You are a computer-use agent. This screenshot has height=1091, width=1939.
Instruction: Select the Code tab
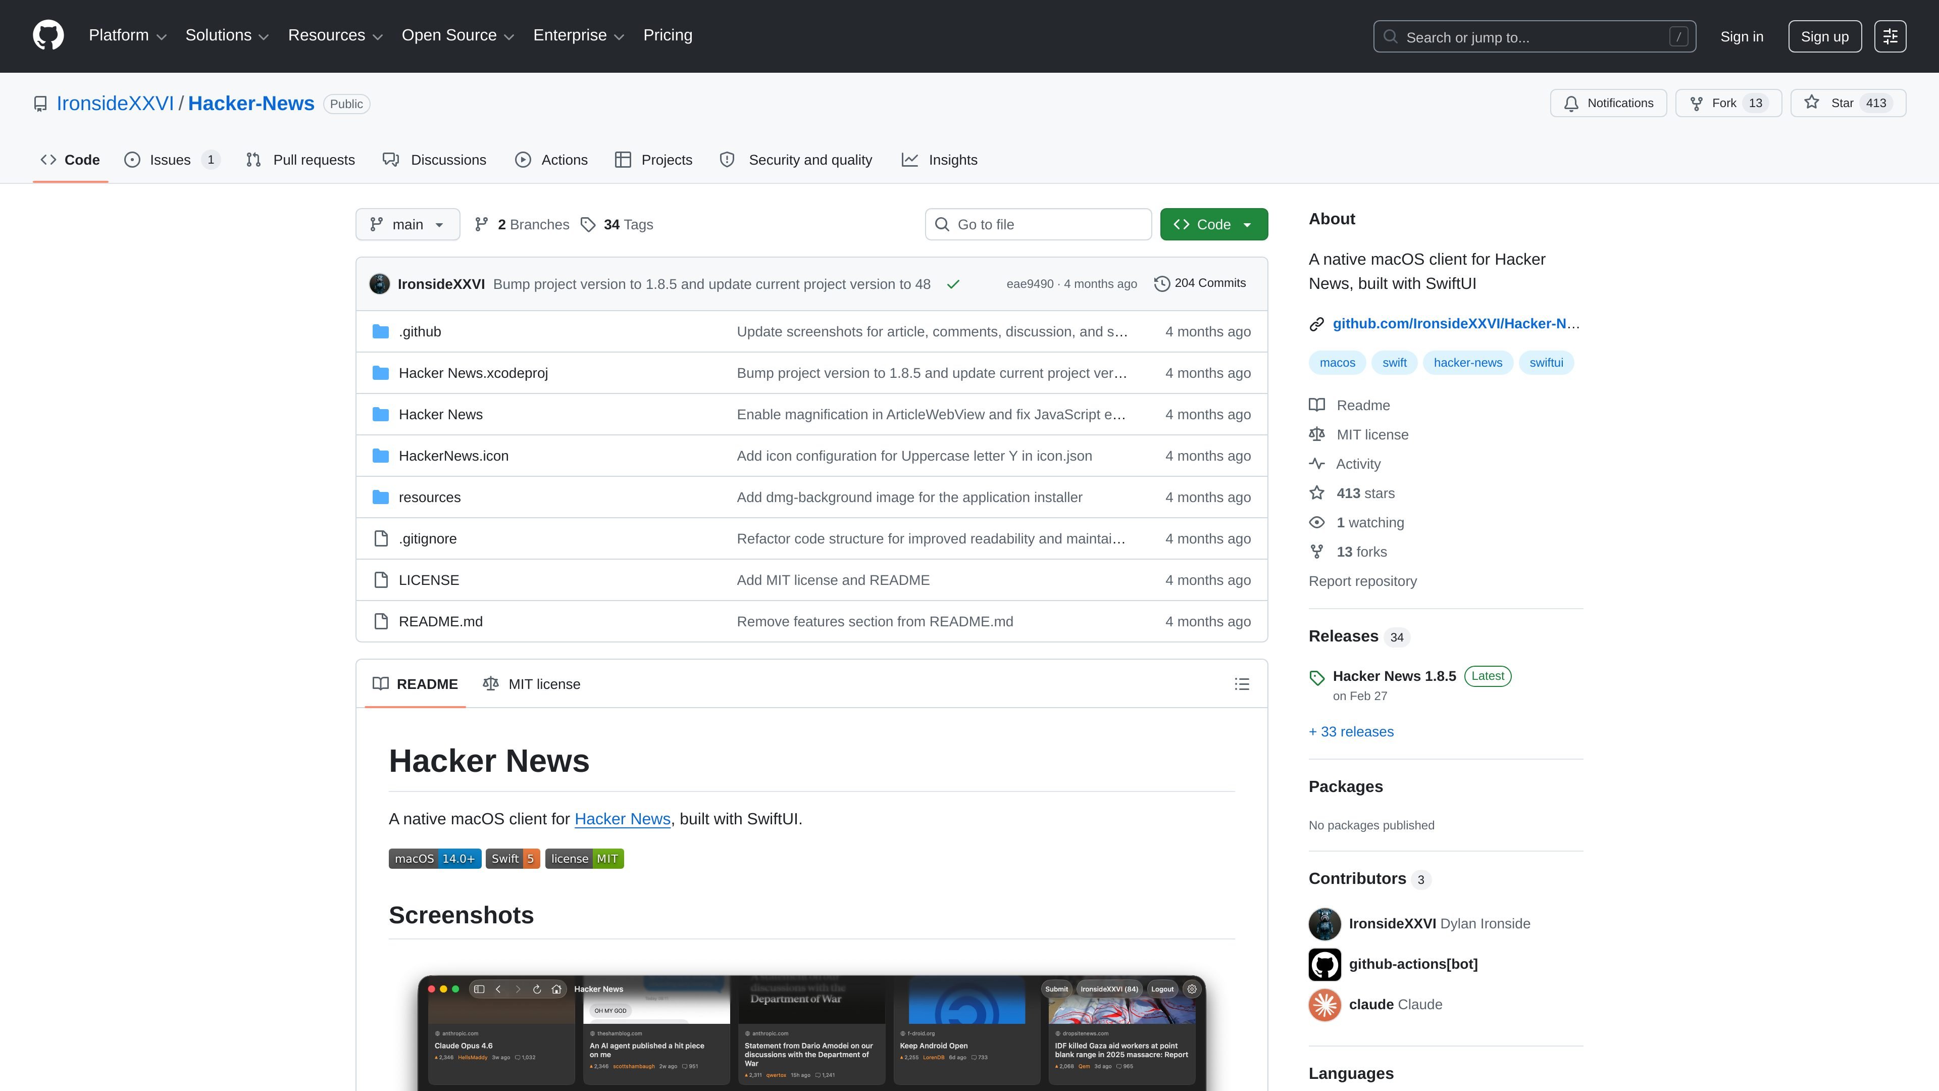point(71,160)
